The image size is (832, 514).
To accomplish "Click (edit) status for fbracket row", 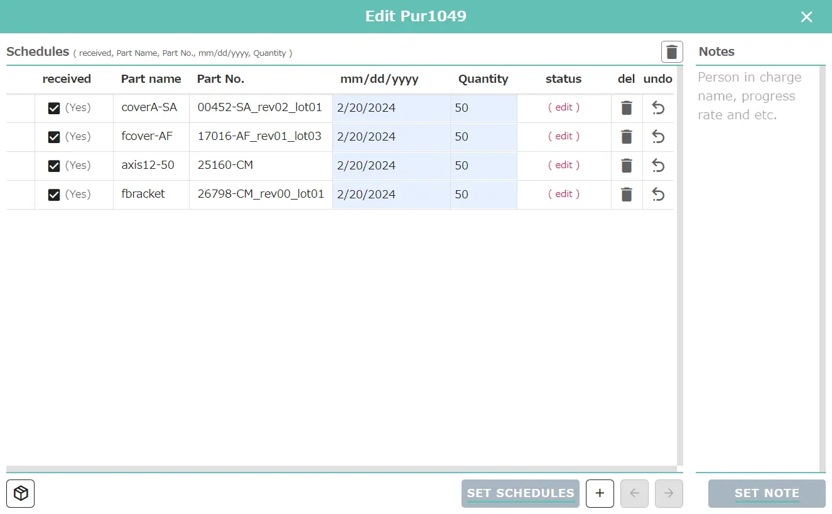I will tap(563, 194).
